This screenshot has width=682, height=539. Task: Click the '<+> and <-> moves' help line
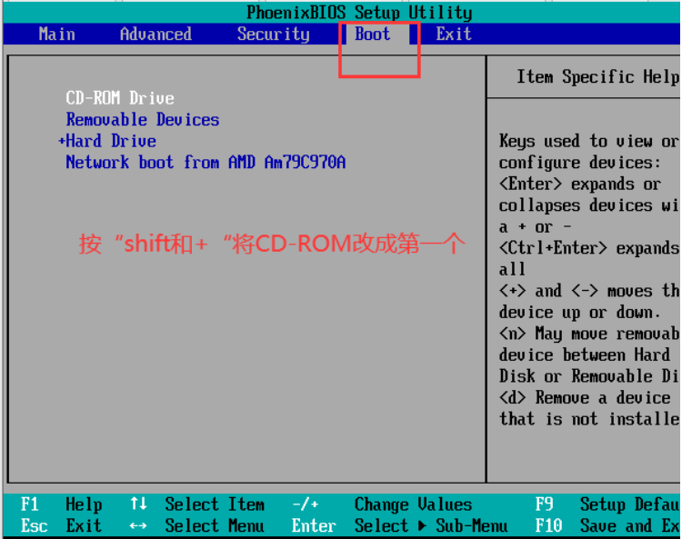click(589, 290)
